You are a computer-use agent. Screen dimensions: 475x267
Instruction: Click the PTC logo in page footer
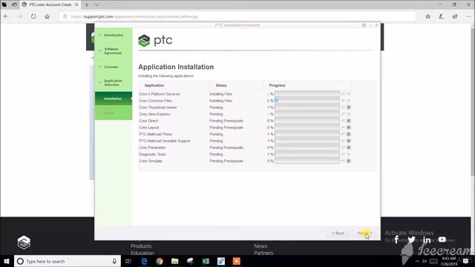point(24,243)
